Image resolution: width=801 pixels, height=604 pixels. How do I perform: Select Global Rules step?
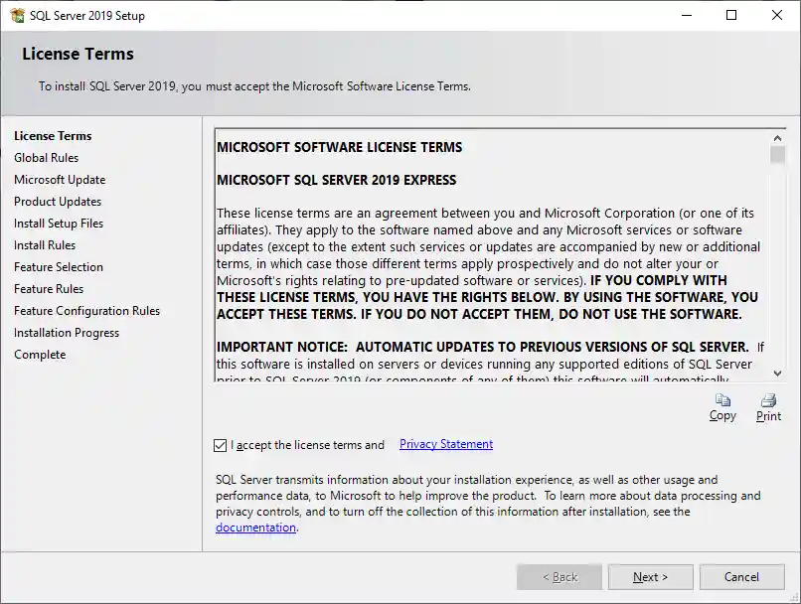click(x=46, y=157)
